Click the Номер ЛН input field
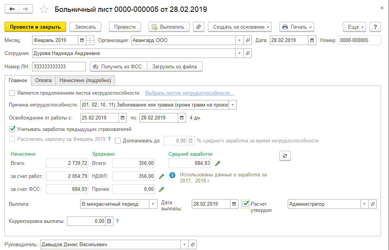 click(x=59, y=66)
